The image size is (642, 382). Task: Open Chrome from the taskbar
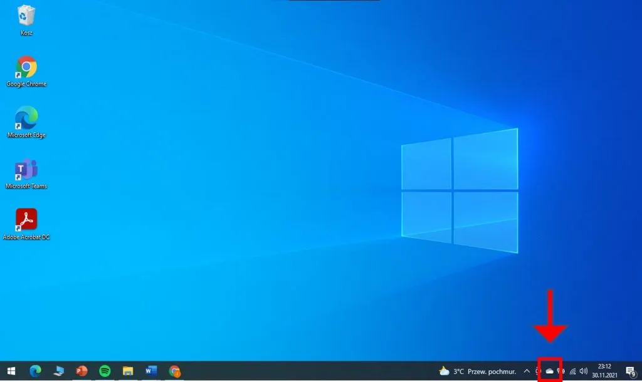pos(175,371)
